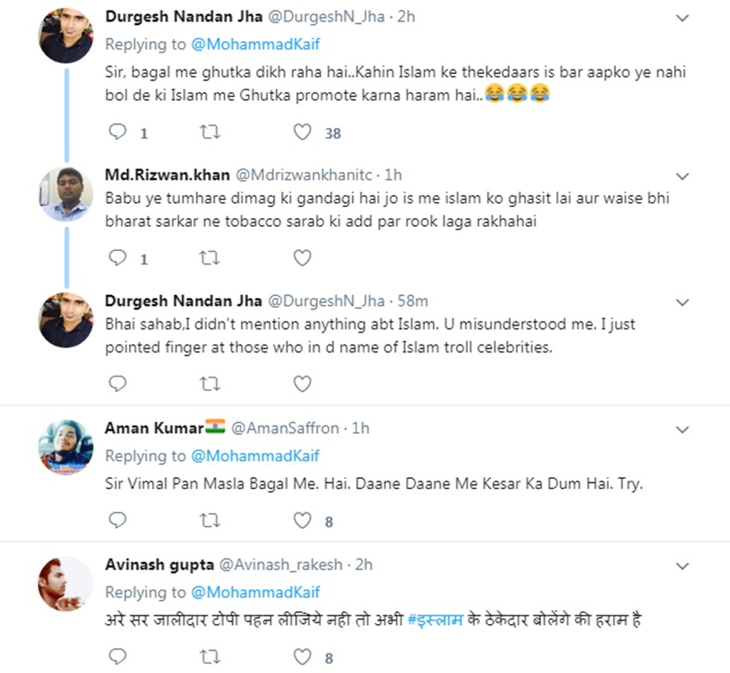The width and height of the screenshot is (730, 673).
Task: Reply to Durgesh's ghutka tweet
Action: pyautogui.click(x=118, y=132)
